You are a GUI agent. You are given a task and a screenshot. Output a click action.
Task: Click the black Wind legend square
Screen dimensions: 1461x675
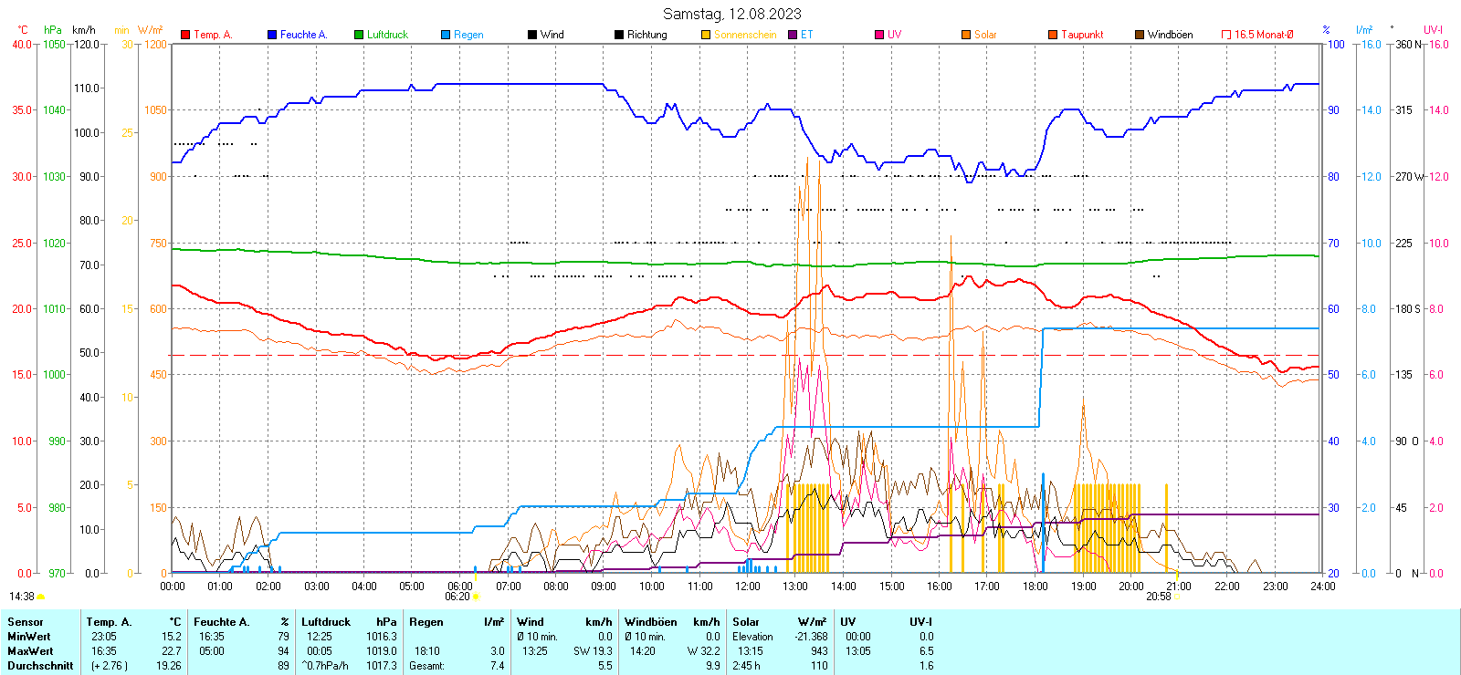coord(532,35)
